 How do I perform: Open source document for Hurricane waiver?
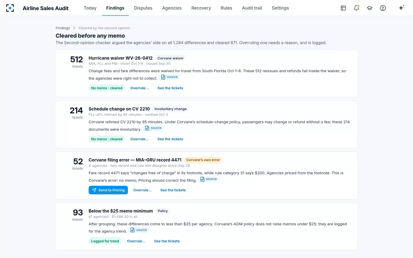170,77
